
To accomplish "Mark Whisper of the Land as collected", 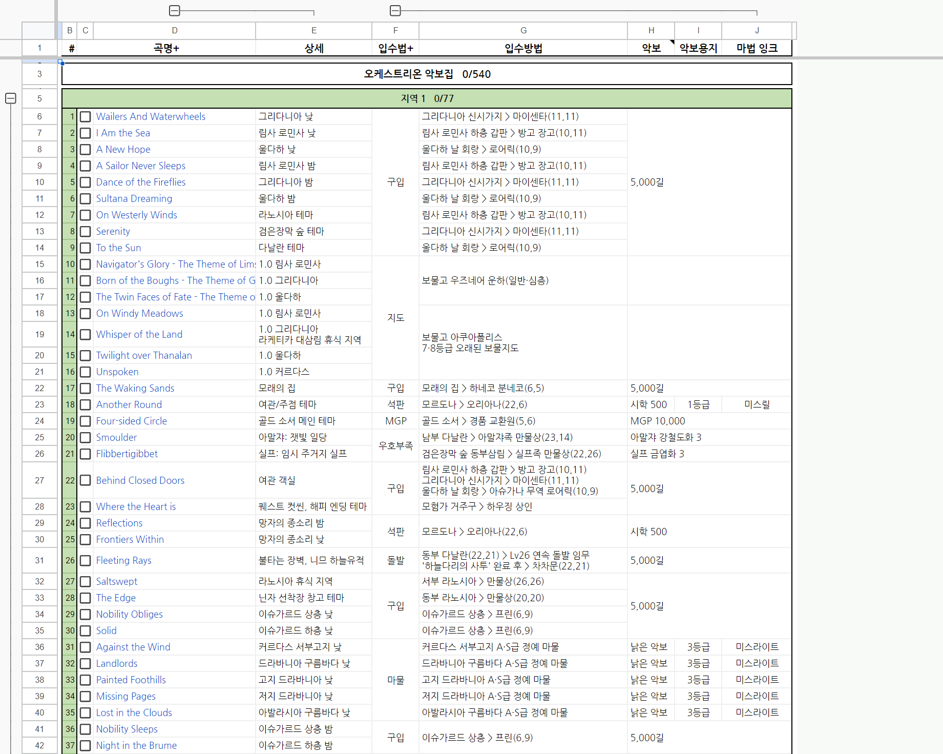I will (86, 335).
